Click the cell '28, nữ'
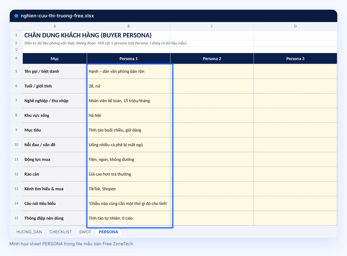Image resolution: width=347 pixels, height=256 pixels. pos(129,86)
